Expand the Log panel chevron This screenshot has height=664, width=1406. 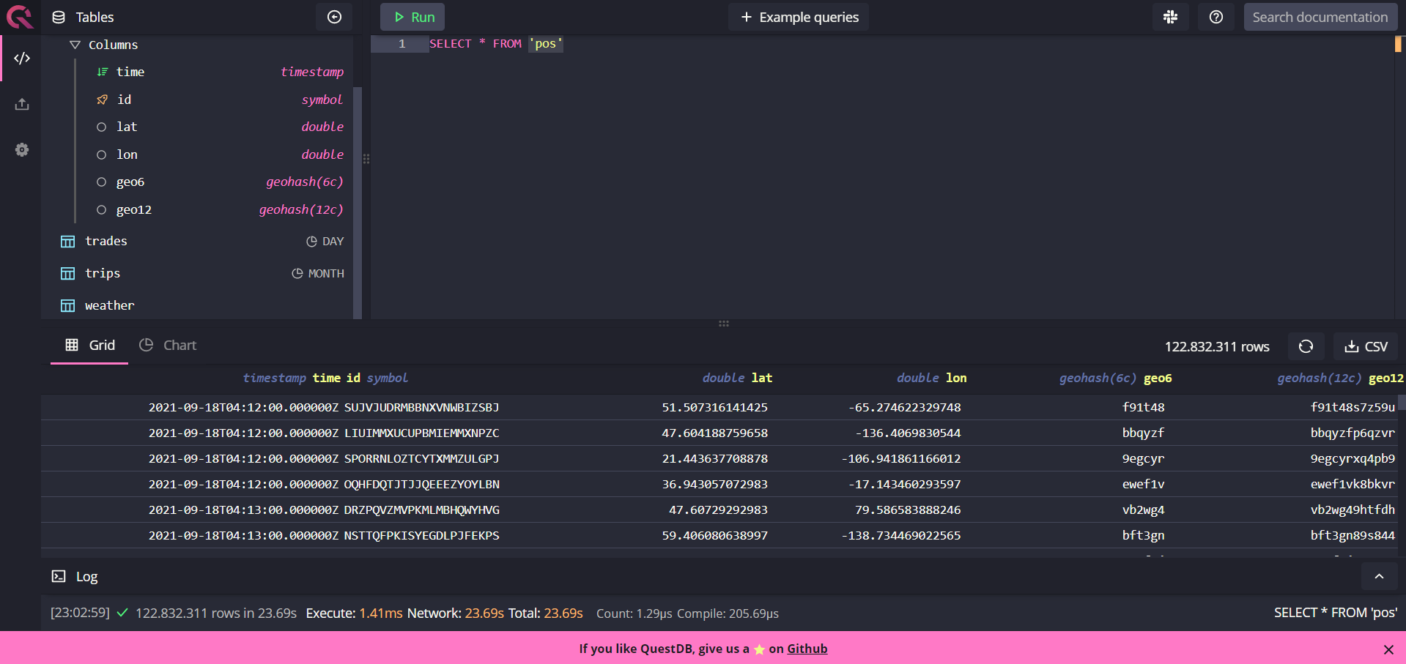point(1379,576)
